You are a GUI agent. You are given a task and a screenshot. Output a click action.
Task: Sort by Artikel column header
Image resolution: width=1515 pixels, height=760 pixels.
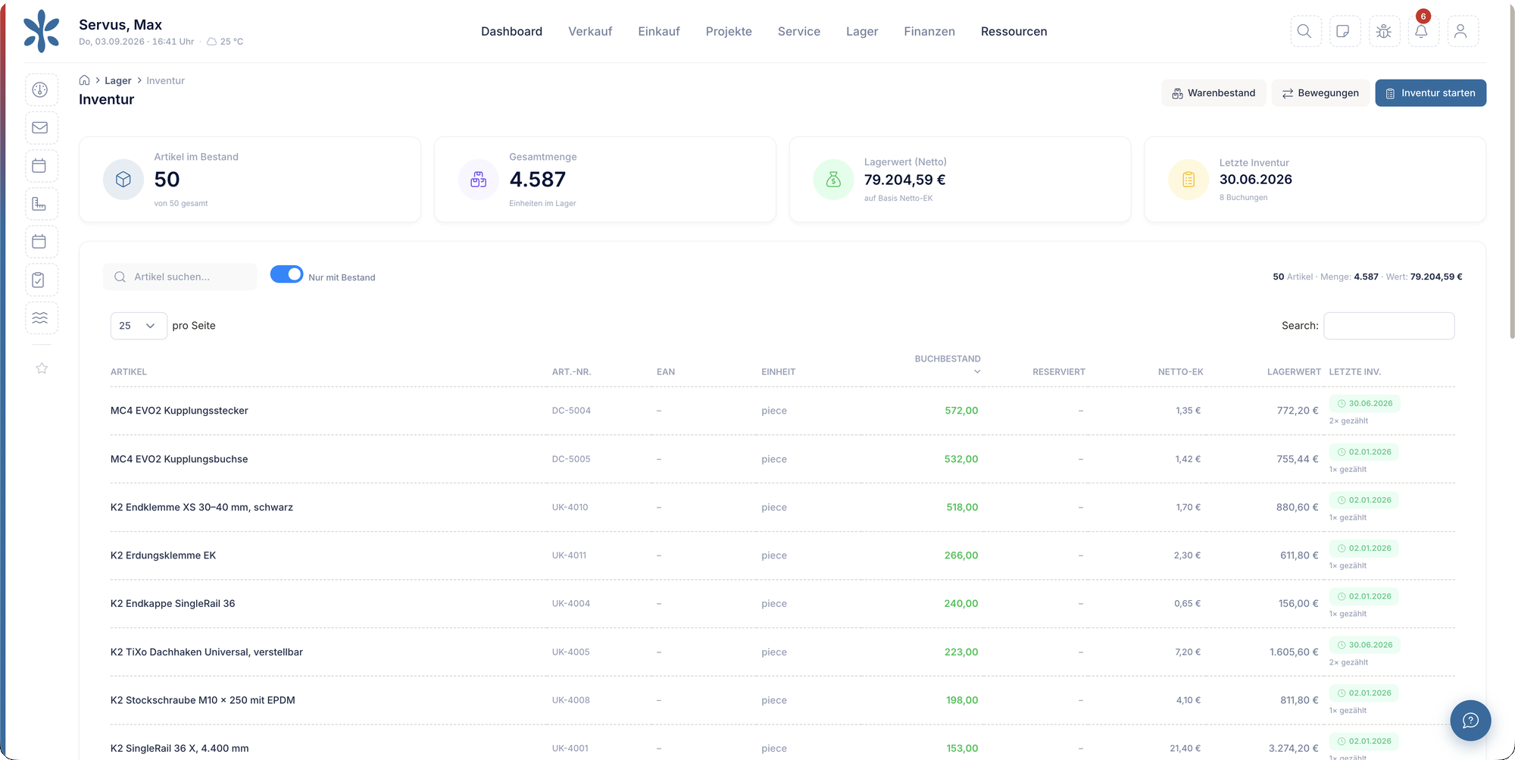129,372
